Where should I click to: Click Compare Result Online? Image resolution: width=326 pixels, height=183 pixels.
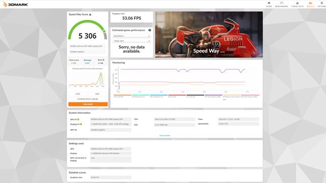click(88, 99)
